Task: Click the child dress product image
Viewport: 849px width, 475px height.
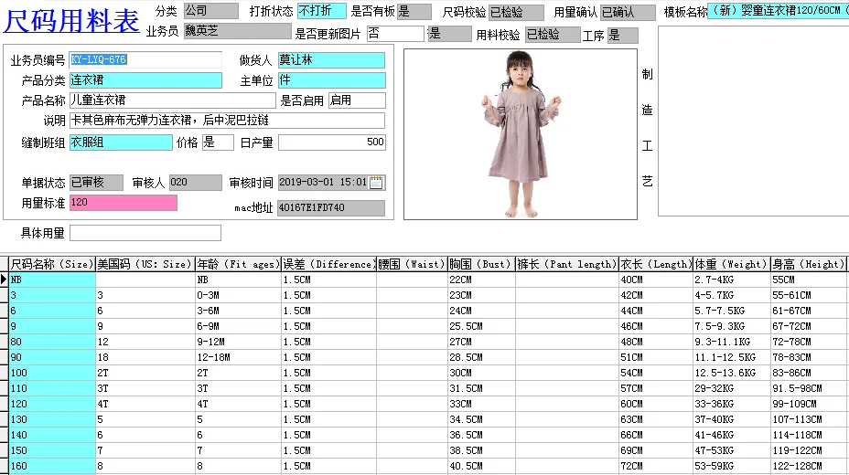Action: click(521, 134)
